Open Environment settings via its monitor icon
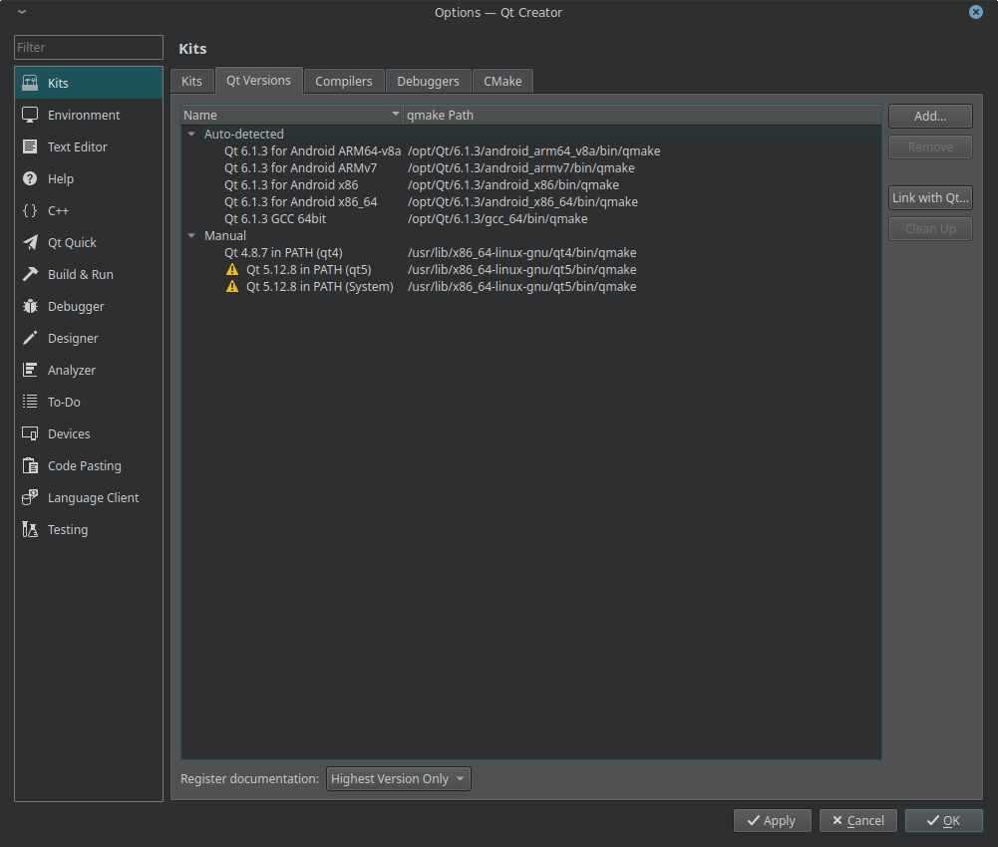The width and height of the screenshot is (998, 847). 30,115
